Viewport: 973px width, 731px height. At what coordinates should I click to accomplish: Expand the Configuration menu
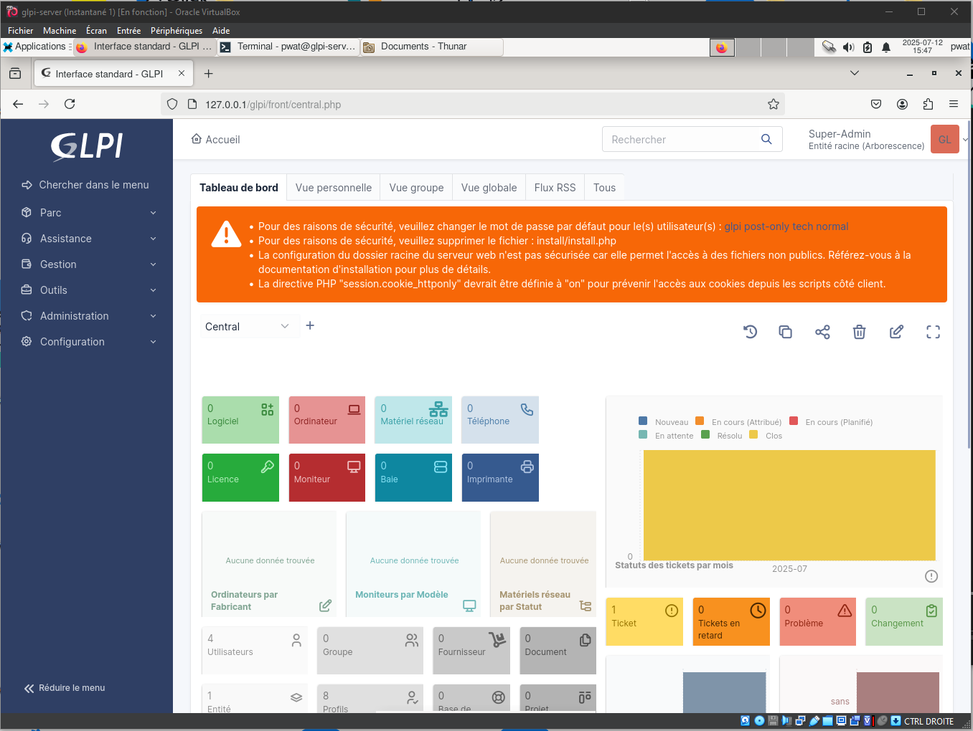pos(89,342)
